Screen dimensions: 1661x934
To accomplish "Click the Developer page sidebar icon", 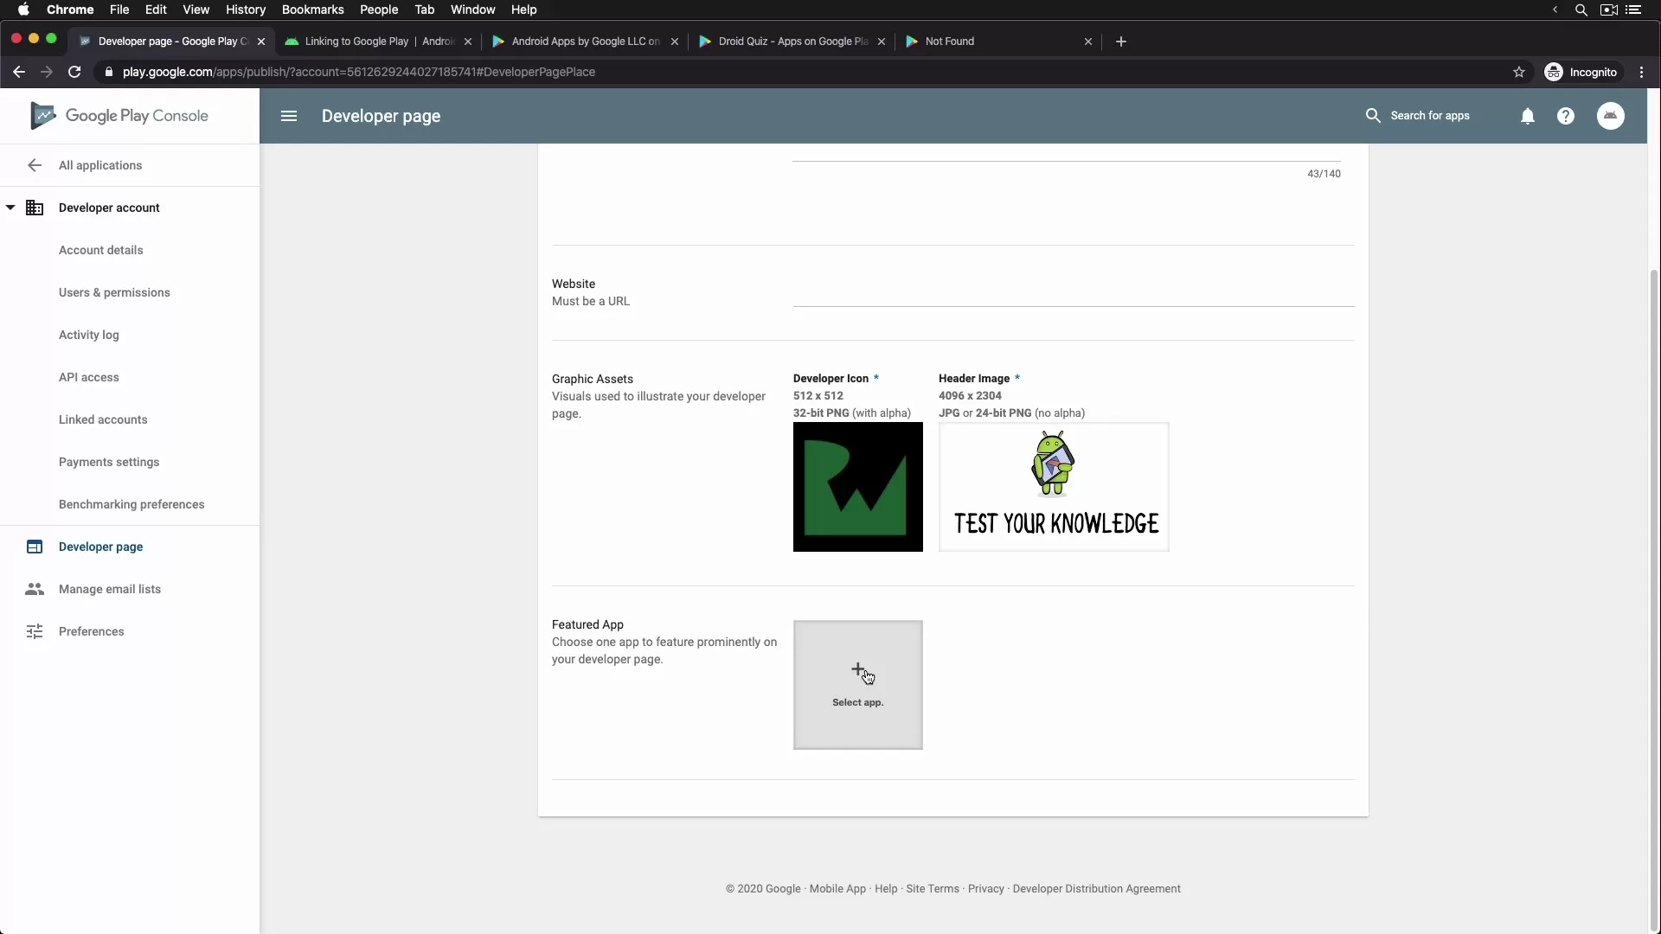I will click(x=35, y=547).
